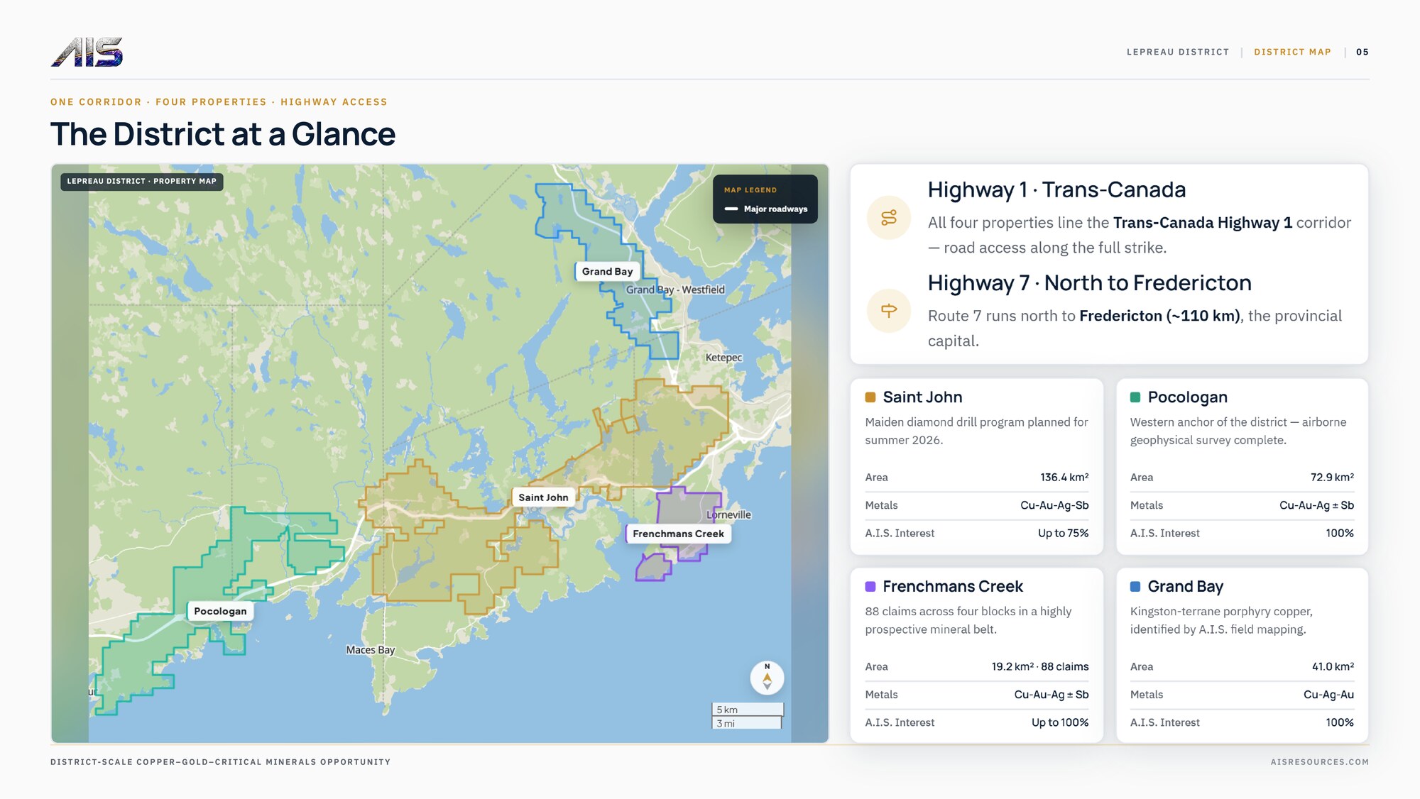Click the Highway 1 Trans-Canada heading

pos(1056,189)
